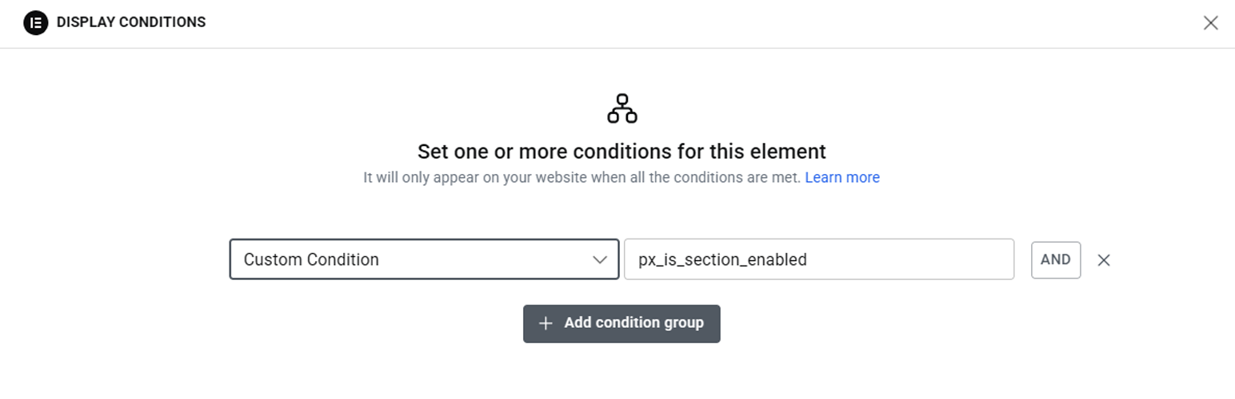
Task: Click the empty area below Add condition group
Action: (x=621, y=371)
